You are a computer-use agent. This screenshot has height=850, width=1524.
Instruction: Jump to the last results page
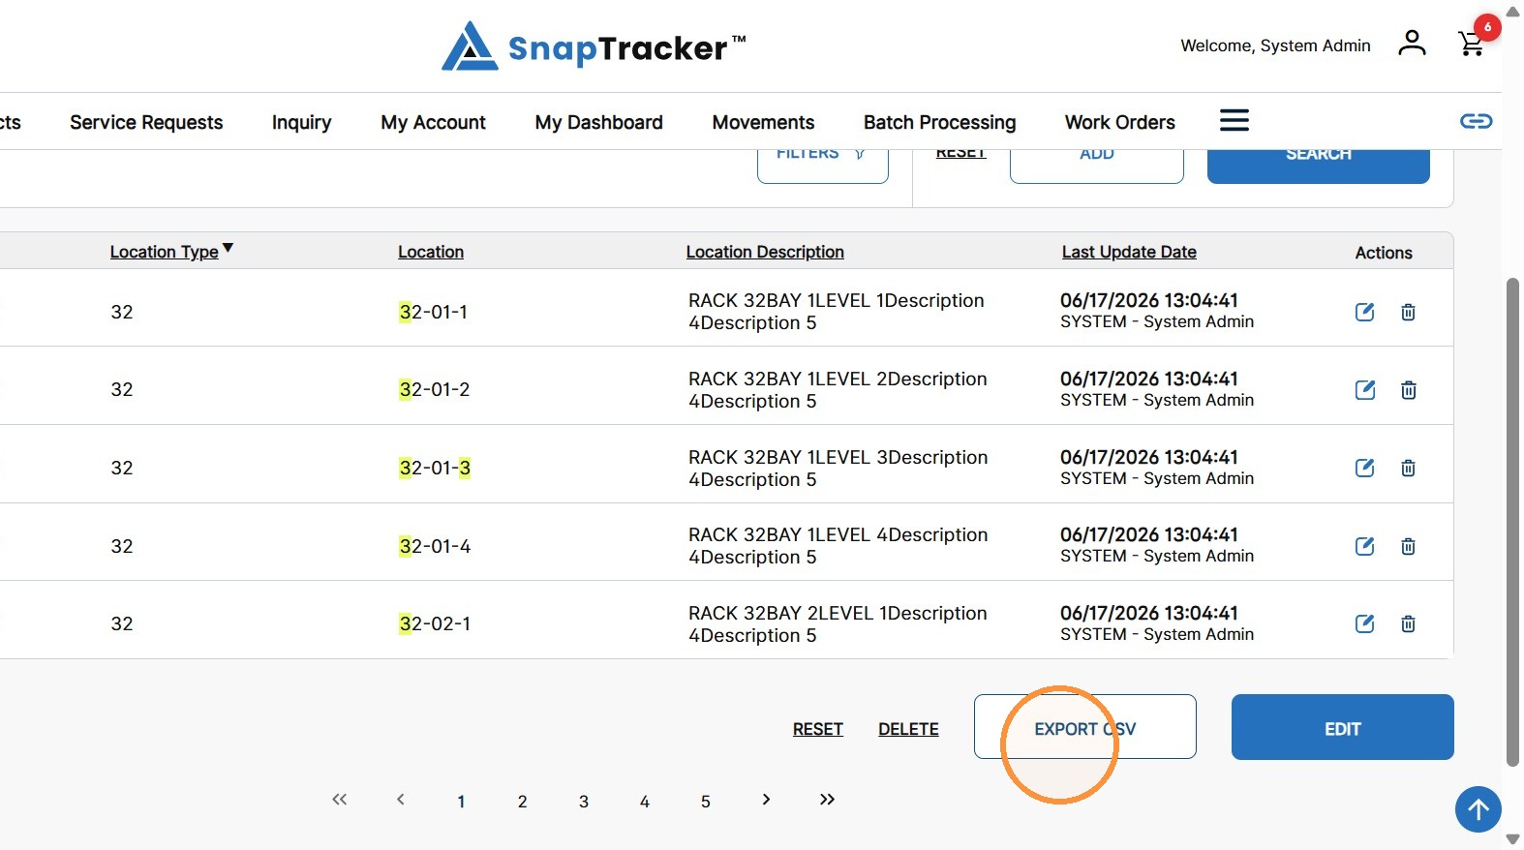pos(827,800)
